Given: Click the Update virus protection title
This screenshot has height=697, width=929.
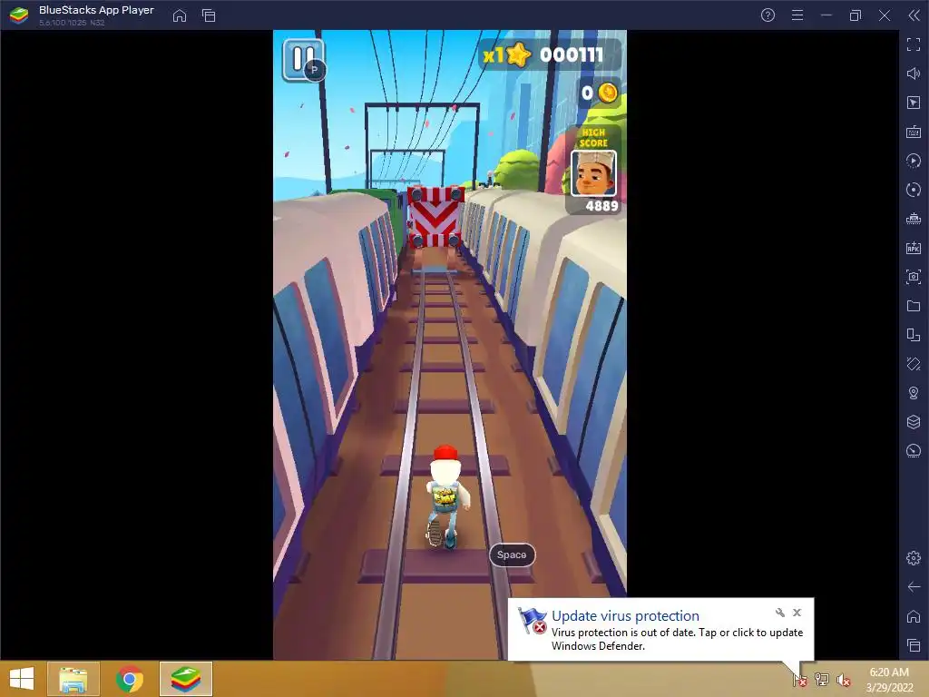Looking at the screenshot, I should [x=625, y=616].
